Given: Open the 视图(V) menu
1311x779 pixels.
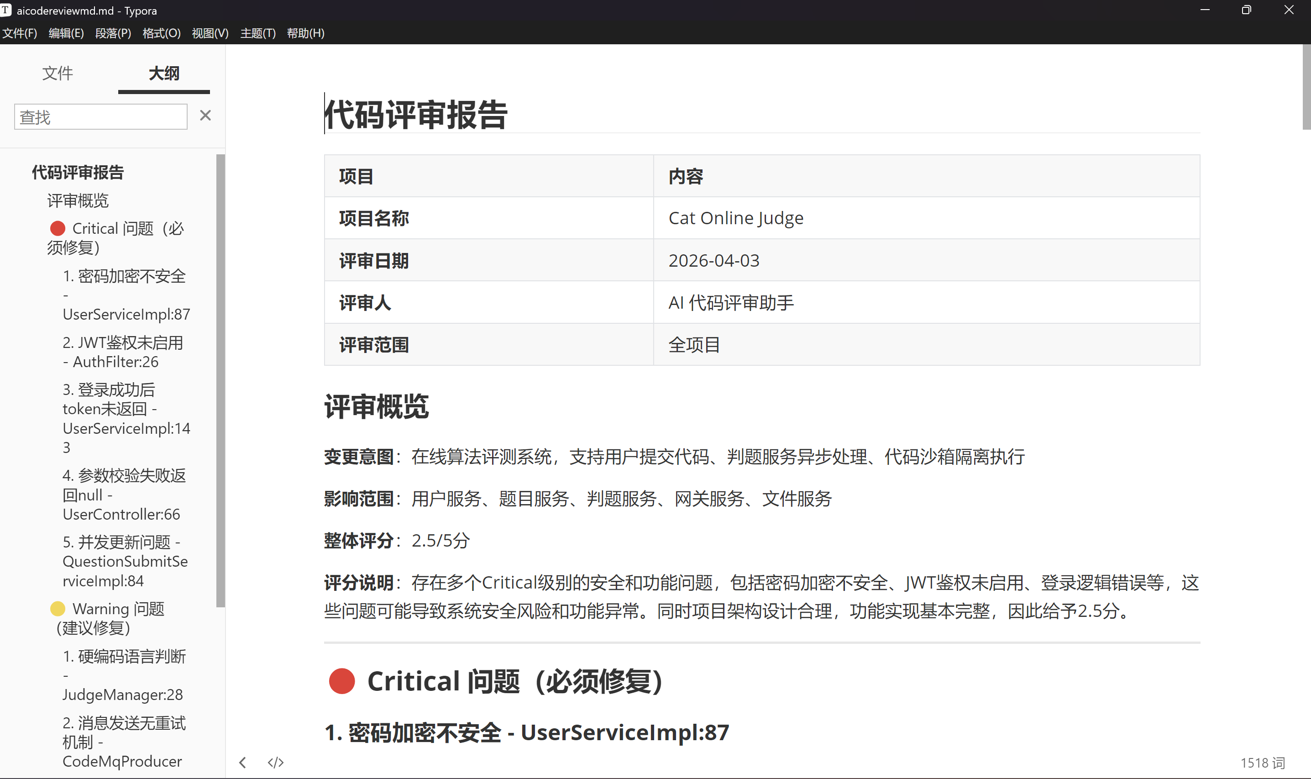Looking at the screenshot, I should [210, 33].
